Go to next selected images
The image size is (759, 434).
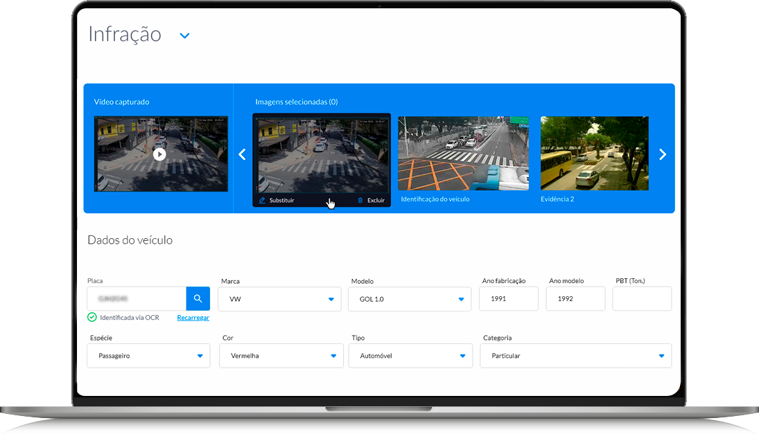[x=663, y=154]
